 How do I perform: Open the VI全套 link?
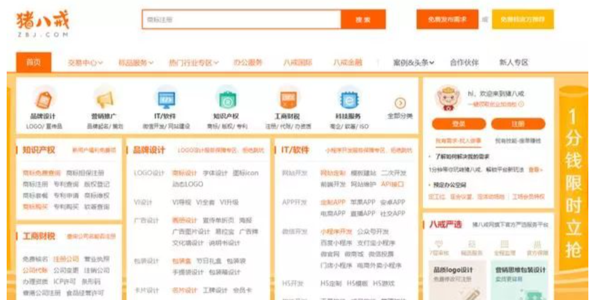(x=205, y=203)
